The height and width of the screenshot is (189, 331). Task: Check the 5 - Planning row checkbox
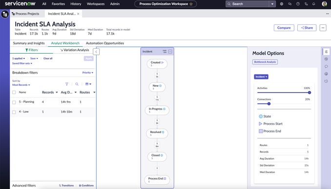[14, 102]
